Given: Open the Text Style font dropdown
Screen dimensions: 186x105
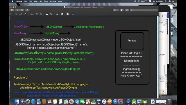Looking at the screenshot, I should [73, 14].
